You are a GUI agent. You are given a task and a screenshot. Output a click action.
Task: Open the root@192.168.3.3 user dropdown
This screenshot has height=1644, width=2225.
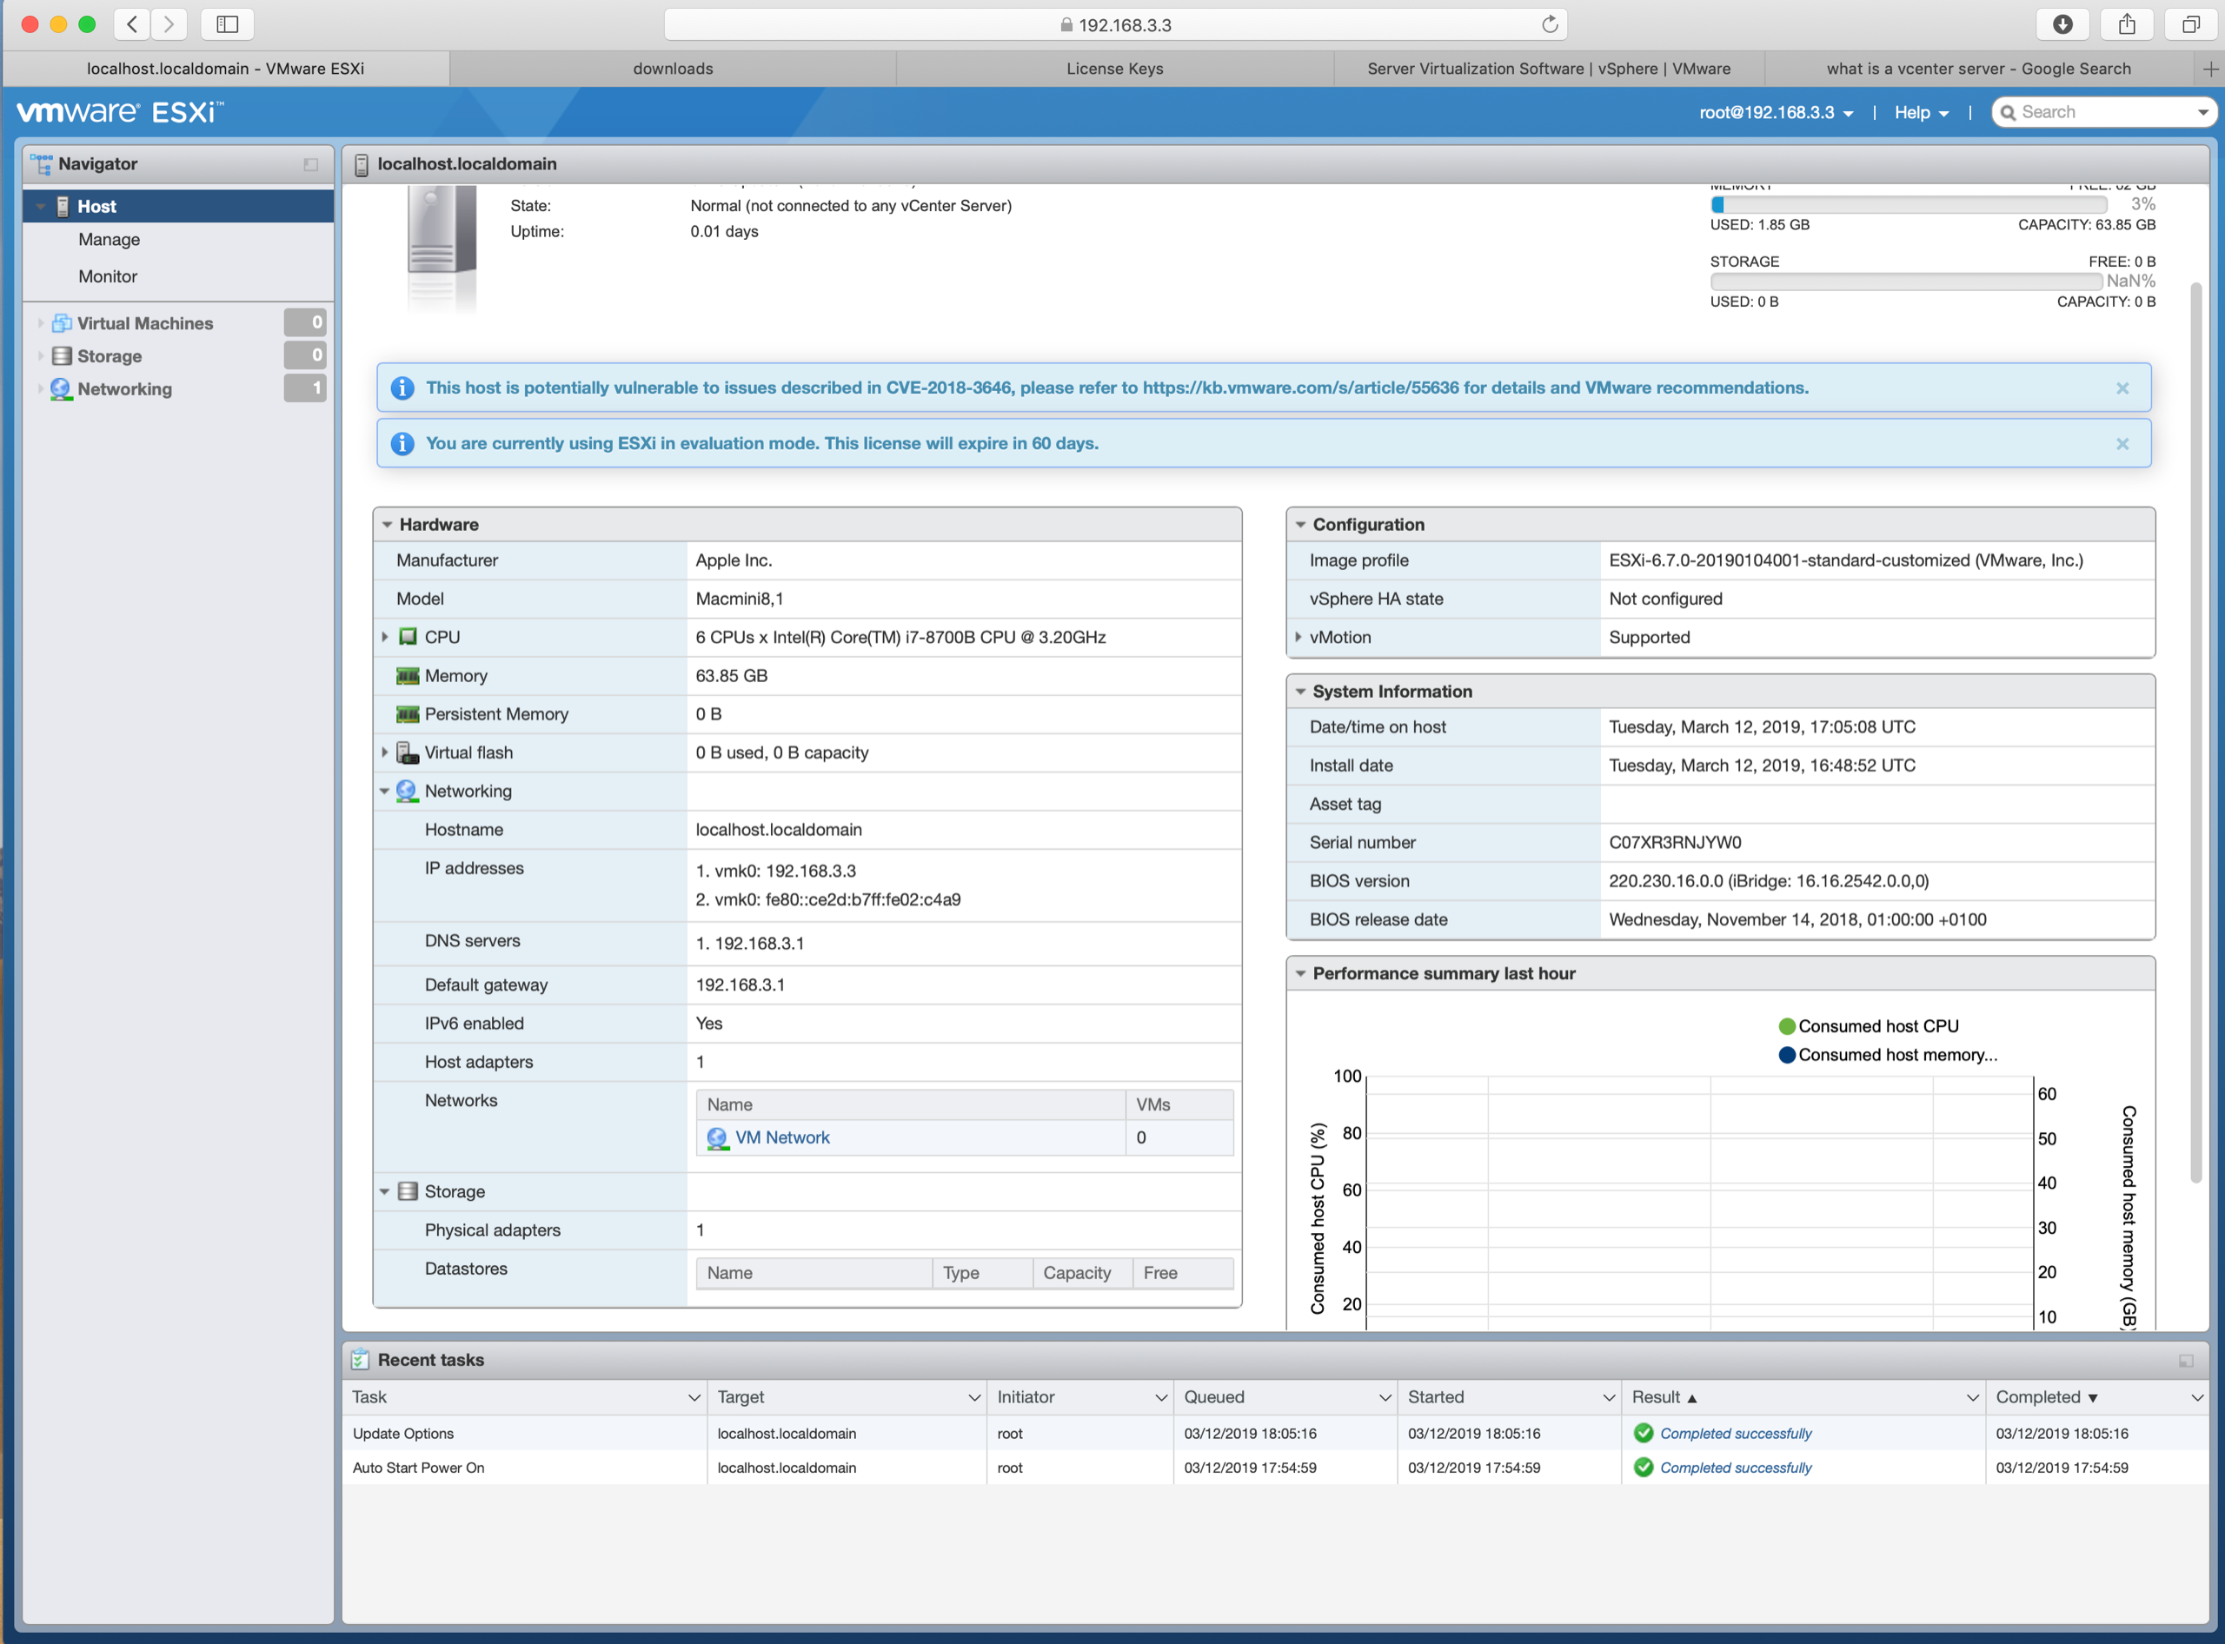(x=1776, y=112)
